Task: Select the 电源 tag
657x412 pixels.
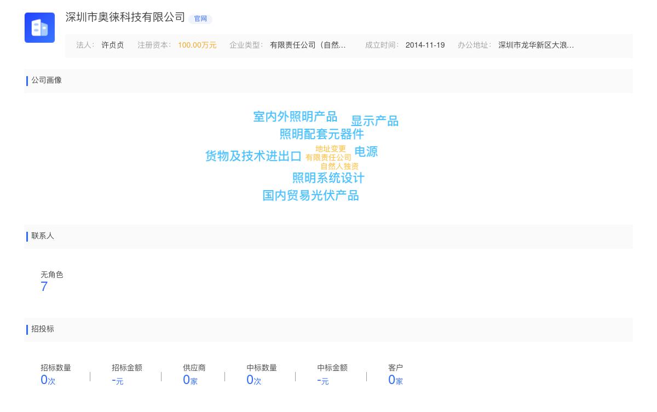Action: coord(366,152)
